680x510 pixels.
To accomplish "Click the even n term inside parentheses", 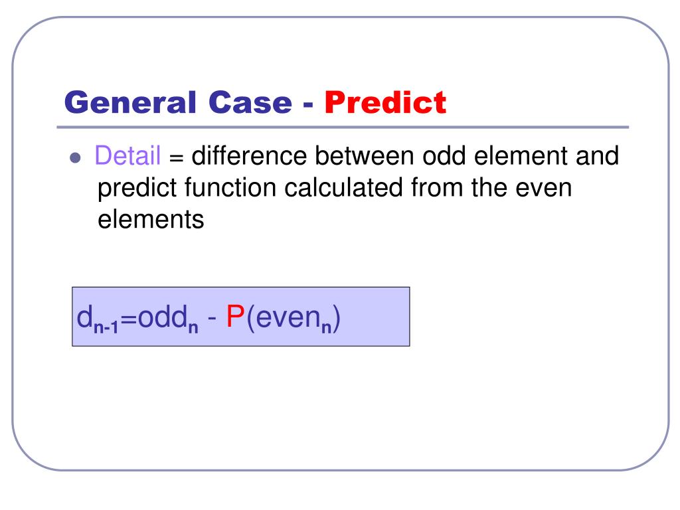I will tap(293, 319).
